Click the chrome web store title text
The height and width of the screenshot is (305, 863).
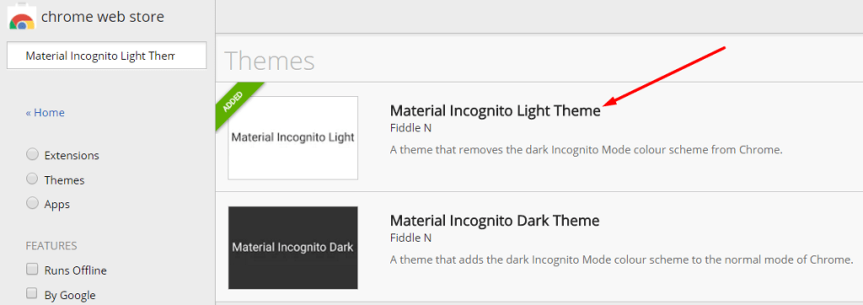tap(102, 17)
